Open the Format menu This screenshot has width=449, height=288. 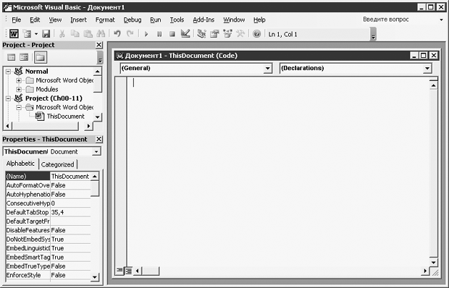105,20
